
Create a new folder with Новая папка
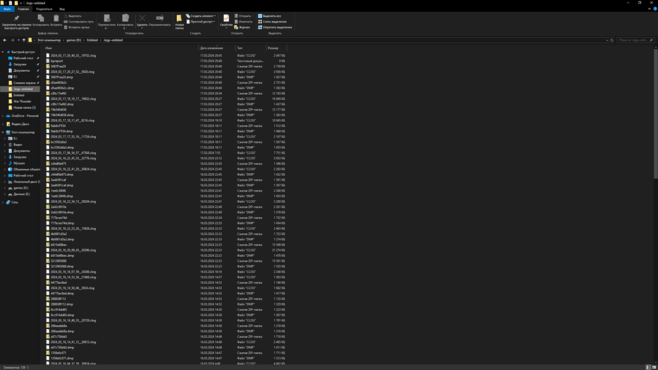coord(179,20)
